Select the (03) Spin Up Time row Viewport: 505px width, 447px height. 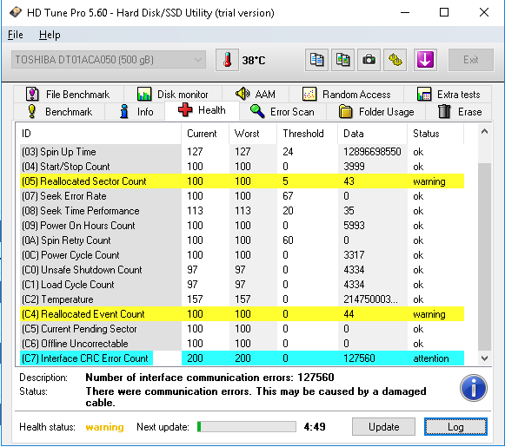pos(242,152)
